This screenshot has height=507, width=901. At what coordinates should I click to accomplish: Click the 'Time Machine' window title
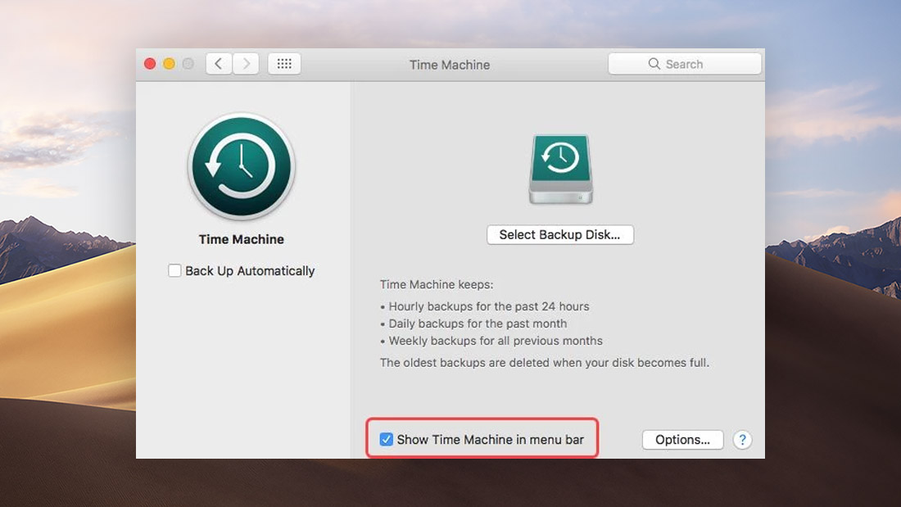coord(450,65)
